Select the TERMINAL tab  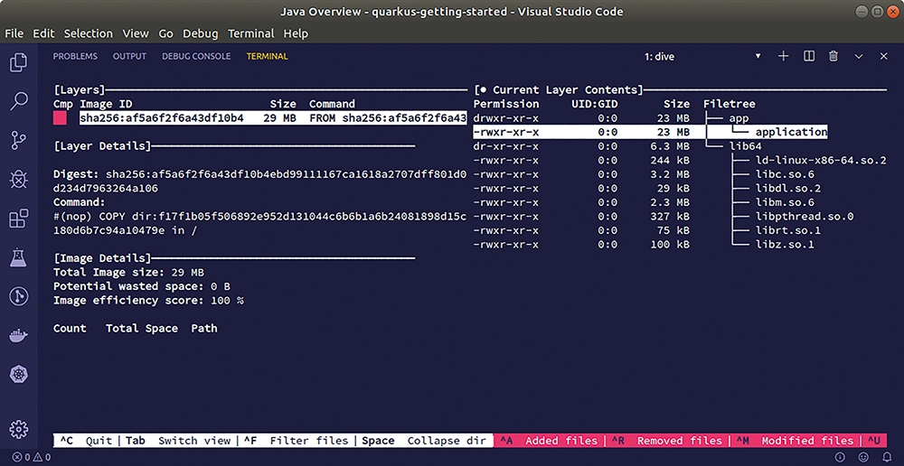pyautogui.click(x=267, y=57)
